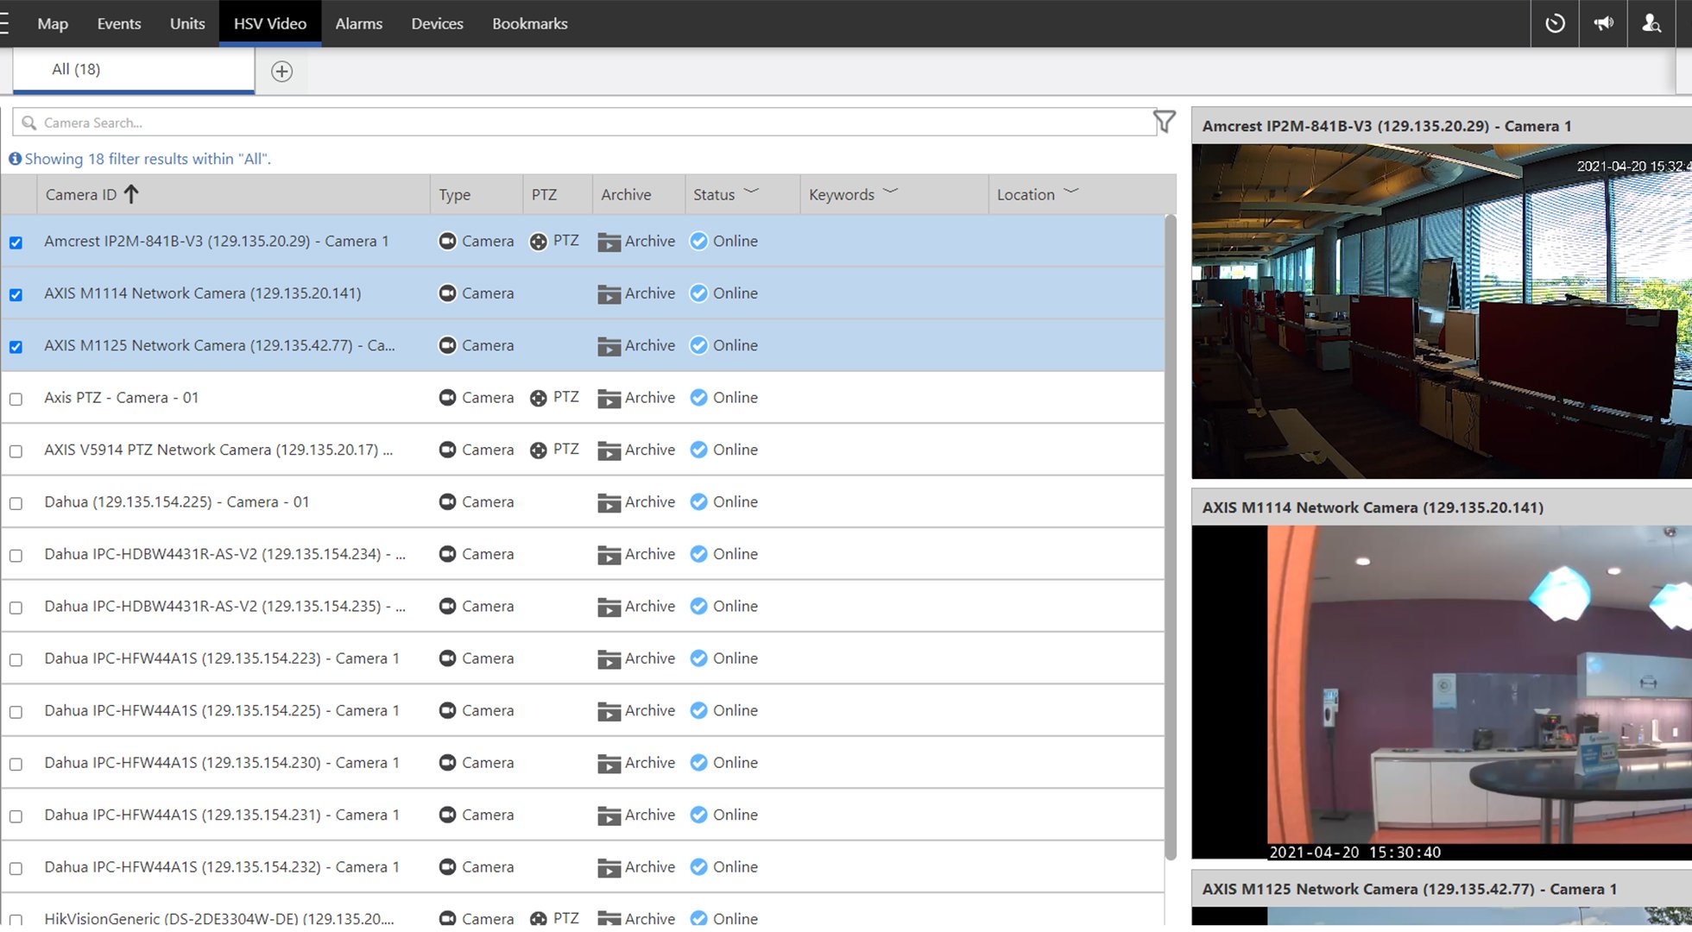Open the Bookmarks menu item
Image resolution: width=1692 pixels, height=932 pixels.
(529, 23)
